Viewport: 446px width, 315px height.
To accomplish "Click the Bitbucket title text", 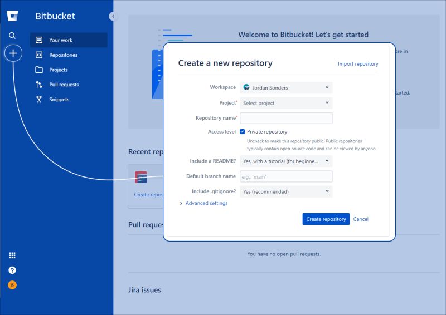I will (x=55, y=16).
